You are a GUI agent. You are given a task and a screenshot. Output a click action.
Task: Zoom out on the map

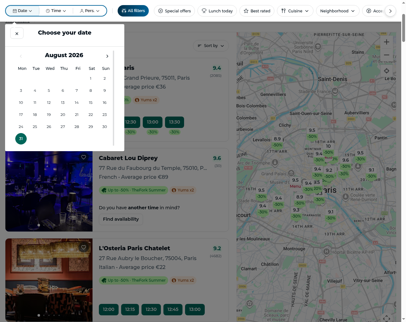(x=387, y=55)
